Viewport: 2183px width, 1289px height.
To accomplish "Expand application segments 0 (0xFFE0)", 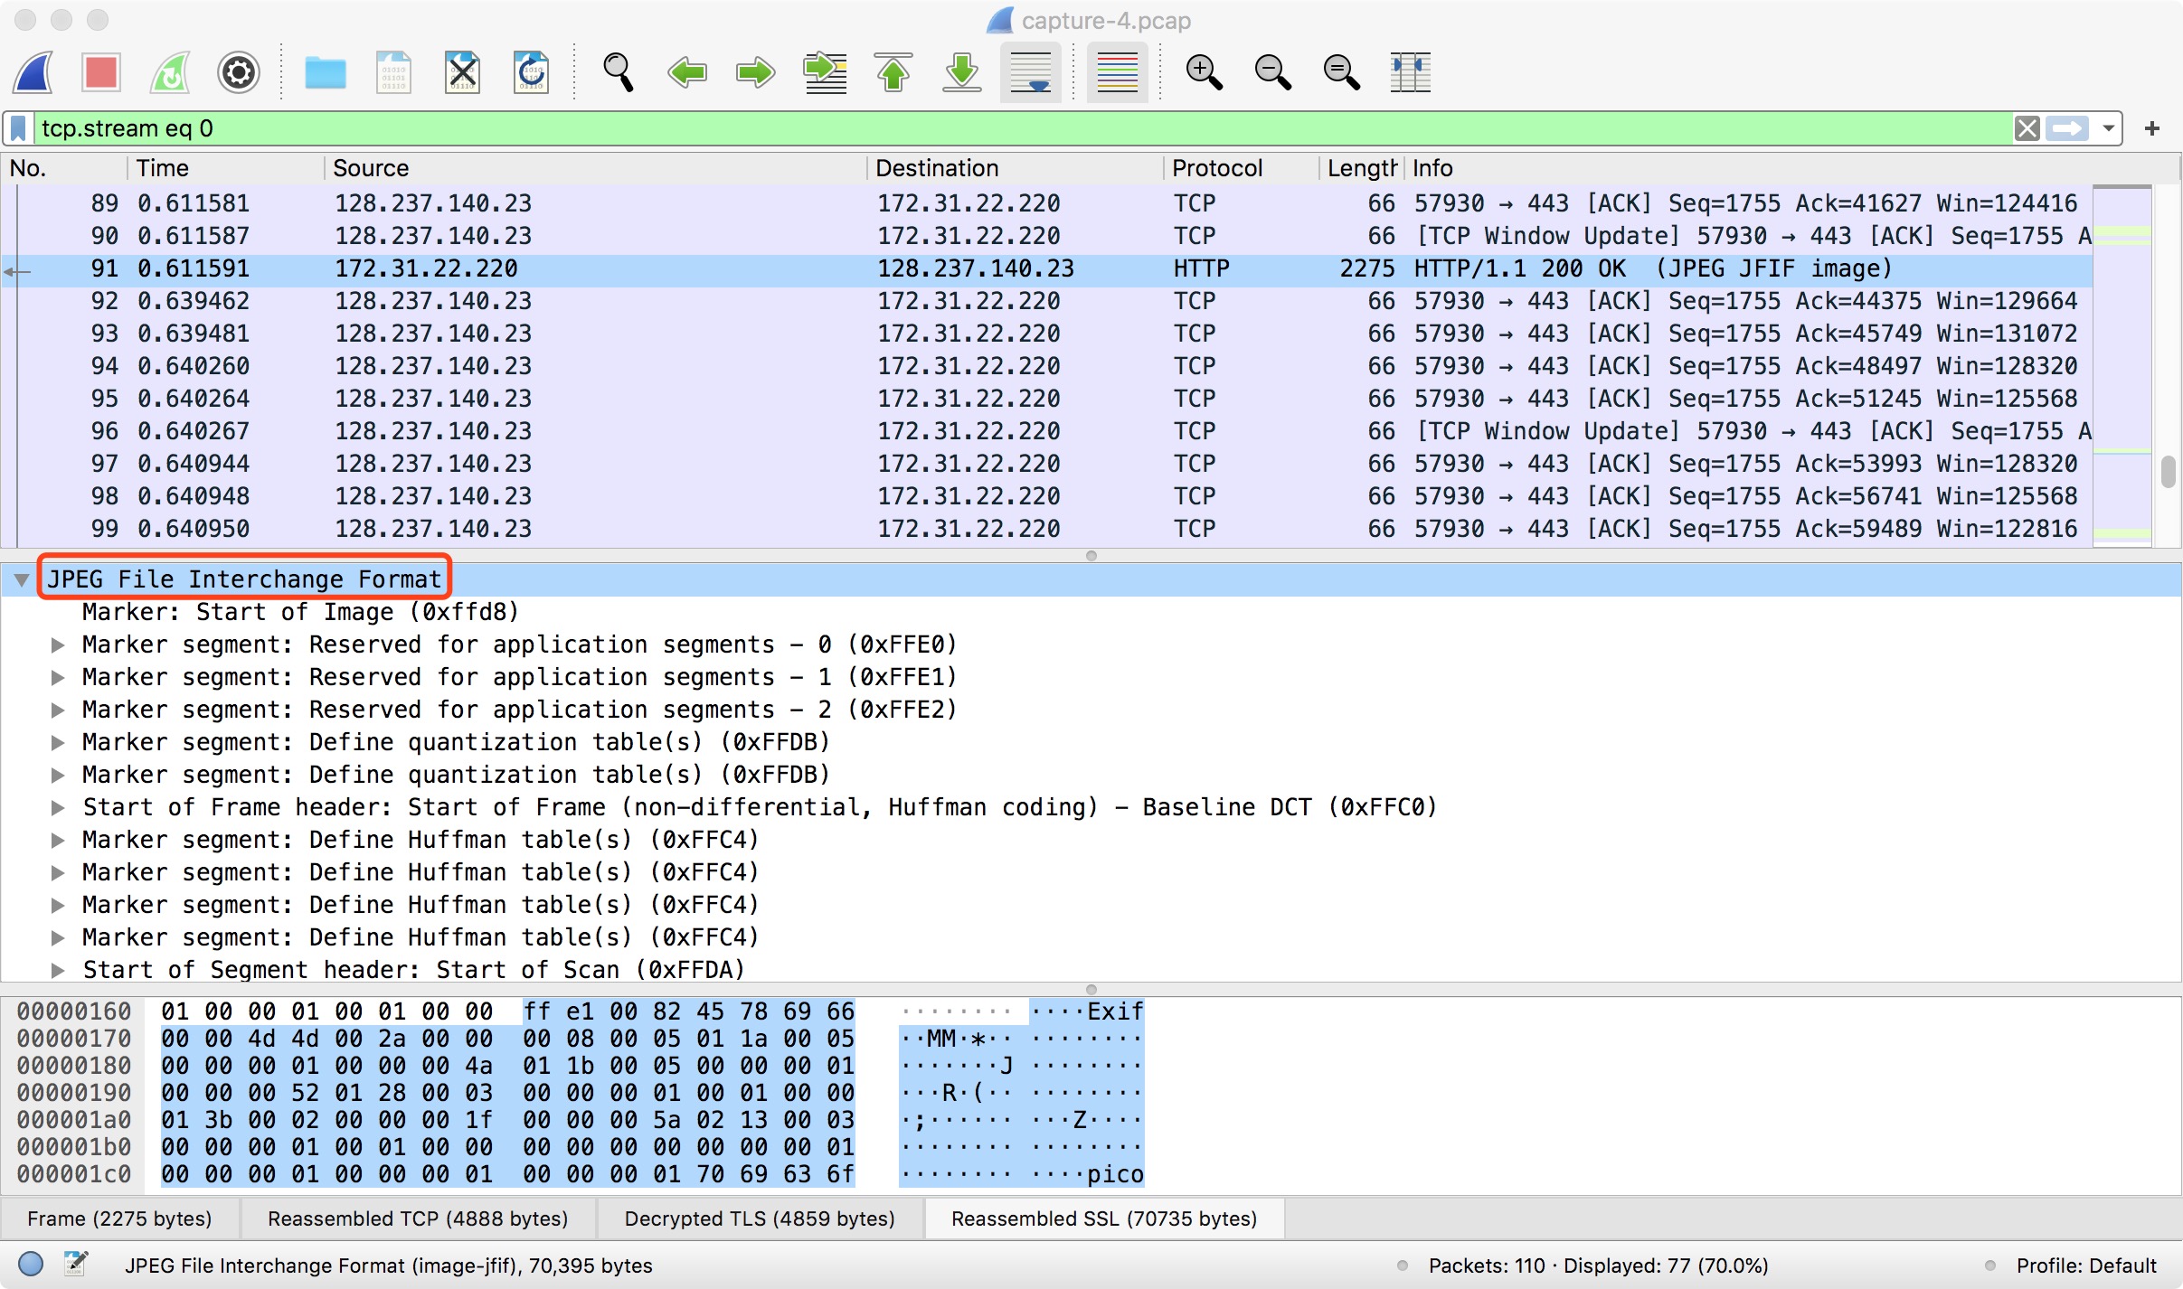I will 58,644.
